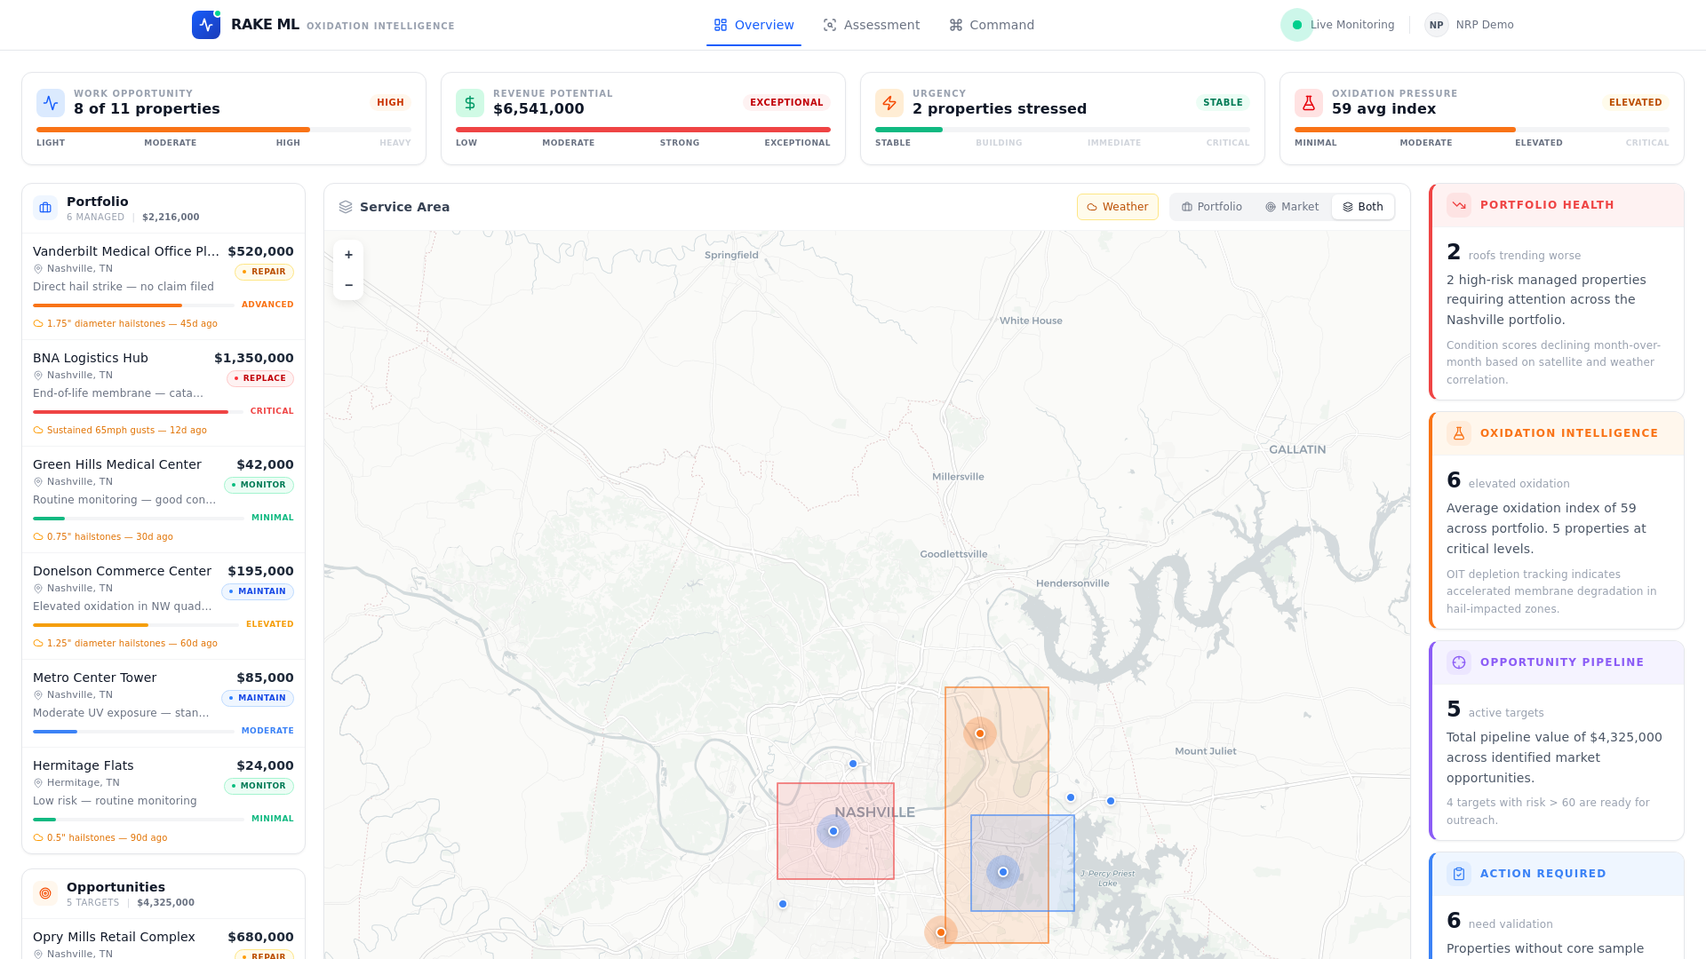Click the Oxidation Pressure flask icon

tap(1309, 103)
